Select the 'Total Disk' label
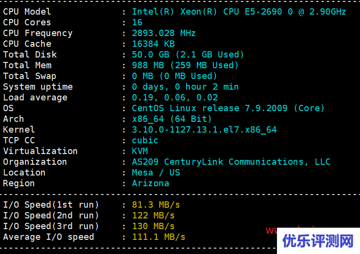Image resolution: width=360 pixels, height=254 pixels. coord(30,55)
